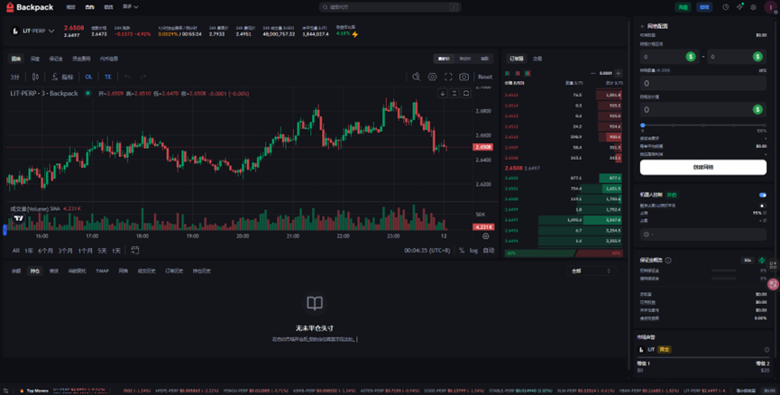Click the TE toolbar button
The height and width of the screenshot is (395, 780).
[107, 77]
